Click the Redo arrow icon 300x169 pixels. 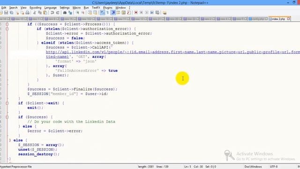(x=58, y=13)
